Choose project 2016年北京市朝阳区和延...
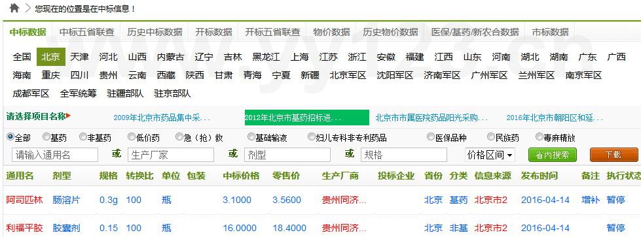The width and height of the screenshot is (641, 237). point(555,118)
